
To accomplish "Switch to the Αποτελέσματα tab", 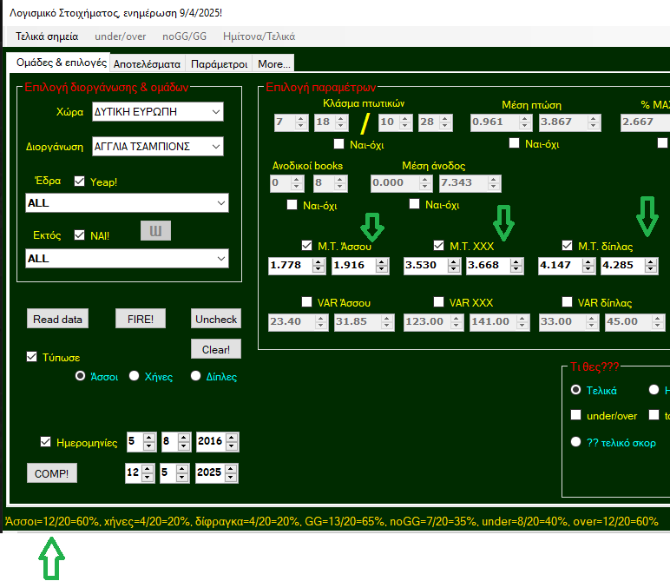I will coord(147,63).
